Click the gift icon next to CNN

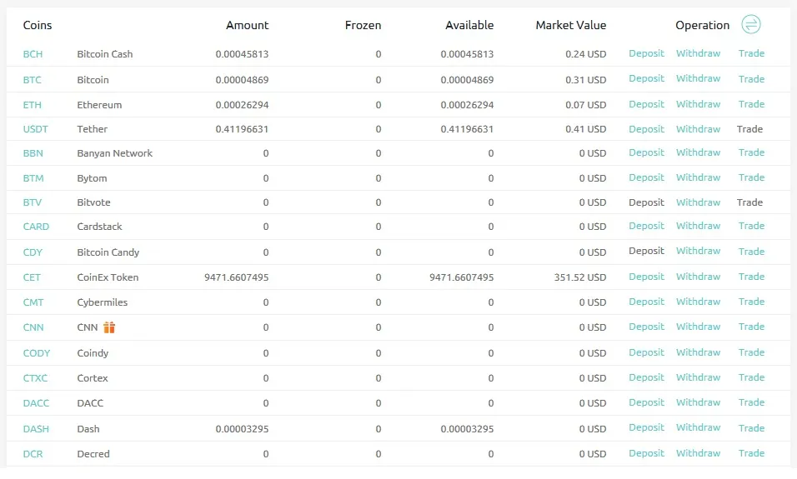pos(109,327)
